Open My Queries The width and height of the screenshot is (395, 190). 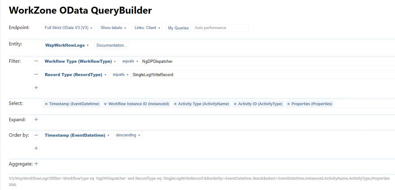(x=178, y=28)
